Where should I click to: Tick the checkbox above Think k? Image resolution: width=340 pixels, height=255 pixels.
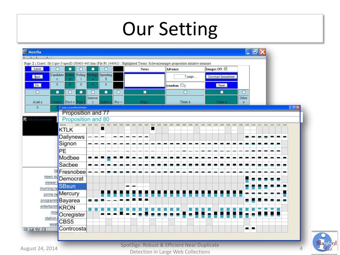coord(185,92)
